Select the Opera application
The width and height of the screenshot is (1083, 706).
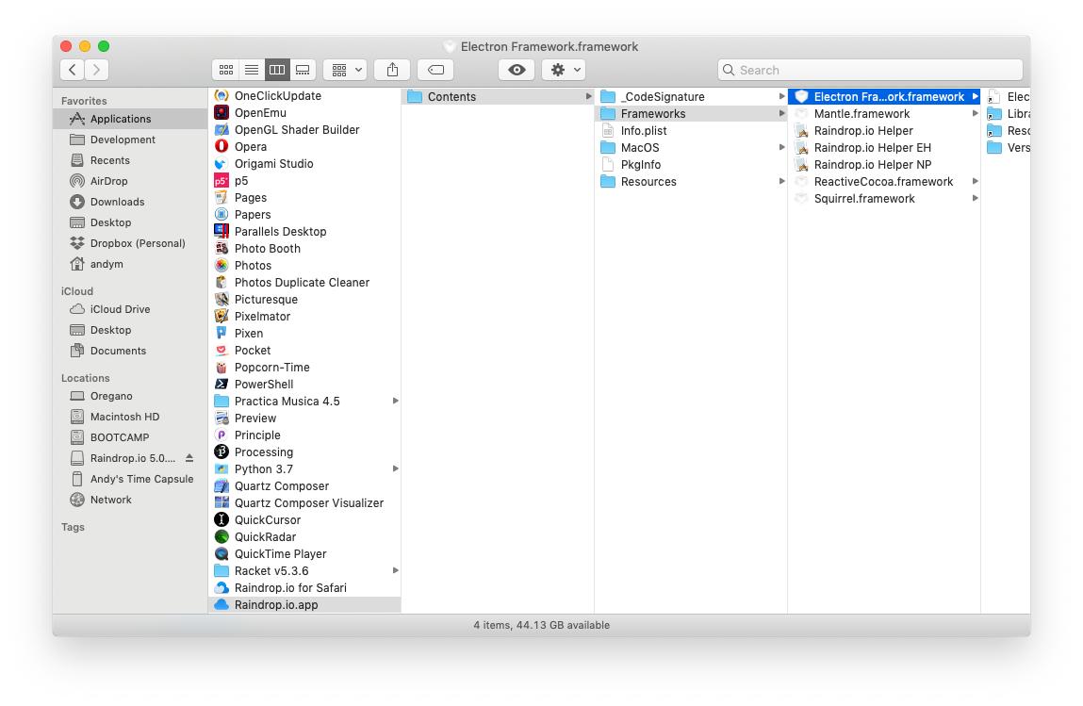[x=304, y=146]
